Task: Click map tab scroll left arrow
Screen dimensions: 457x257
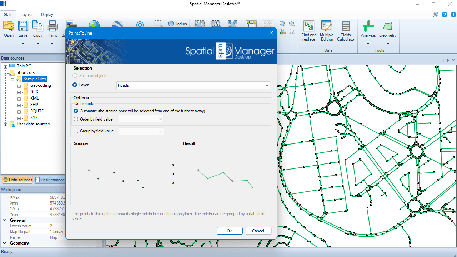Action: (443, 60)
